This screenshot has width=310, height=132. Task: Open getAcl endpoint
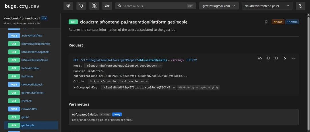pyautogui.click(x=25, y=117)
